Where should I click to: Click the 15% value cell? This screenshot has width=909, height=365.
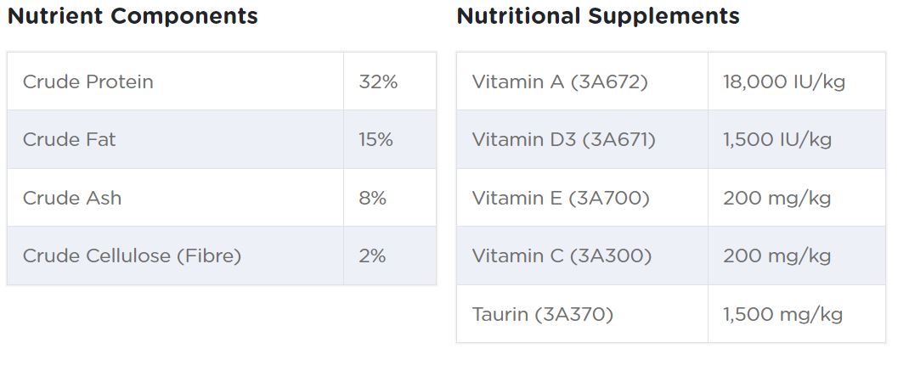point(375,139)
